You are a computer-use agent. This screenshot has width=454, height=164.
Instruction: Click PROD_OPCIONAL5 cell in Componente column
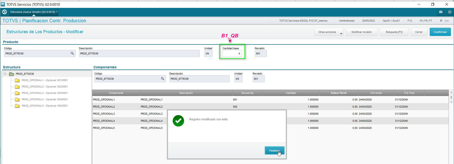click(x=104, y=128)
